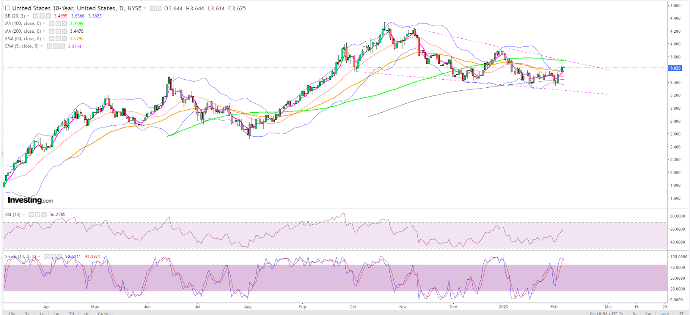Viewport: 690px width, 315px height.
Task: Toggle auto scale button
Action: 665,313
